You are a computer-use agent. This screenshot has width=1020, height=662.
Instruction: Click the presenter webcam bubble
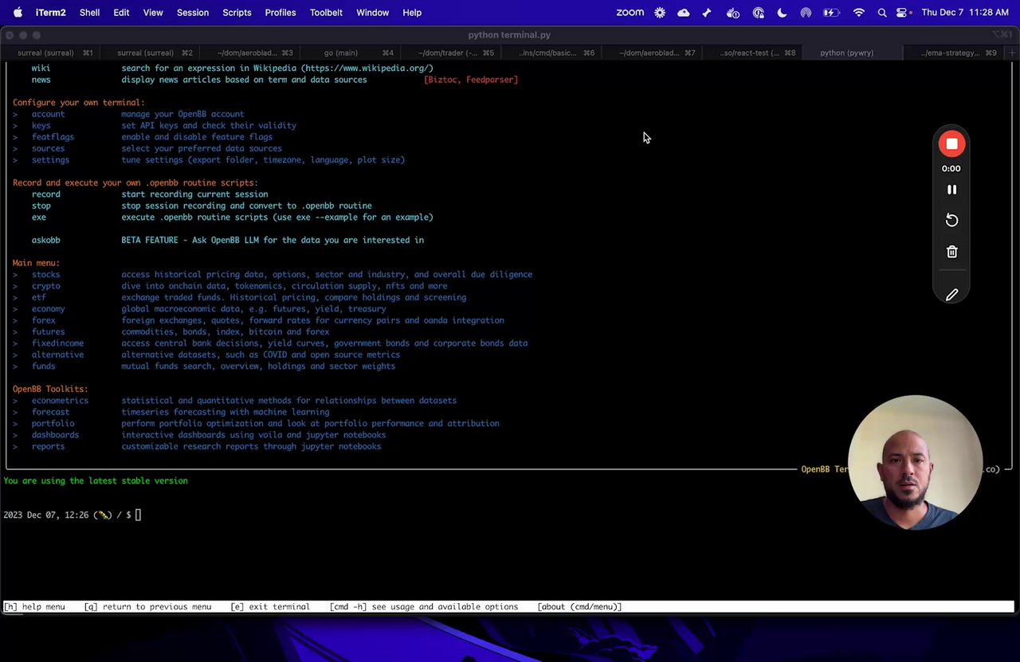point(915,462)
